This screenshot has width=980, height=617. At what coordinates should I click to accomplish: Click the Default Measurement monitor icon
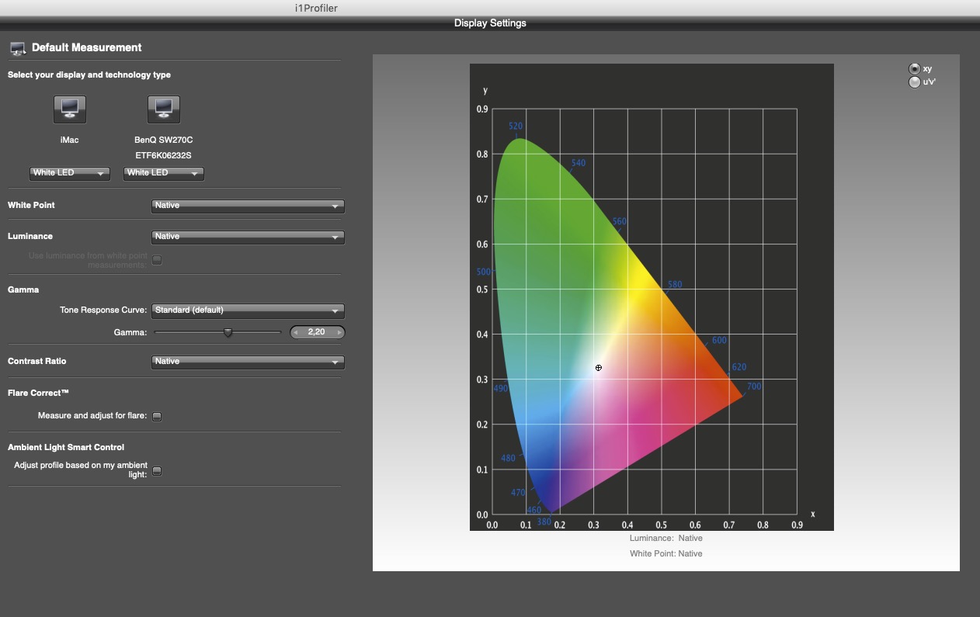(x=18, y=48)
